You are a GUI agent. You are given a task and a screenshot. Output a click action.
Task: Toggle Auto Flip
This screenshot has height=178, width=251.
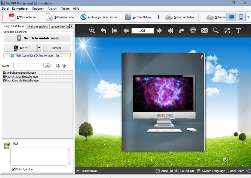(x=164, y=171)
